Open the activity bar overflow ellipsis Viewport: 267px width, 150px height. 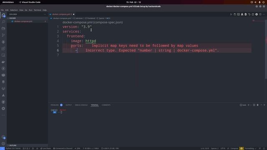(3, 115)
